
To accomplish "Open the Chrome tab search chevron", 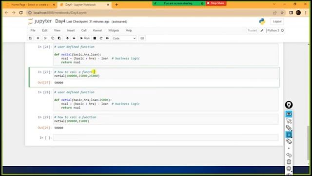I will click(x=274, y=4).
